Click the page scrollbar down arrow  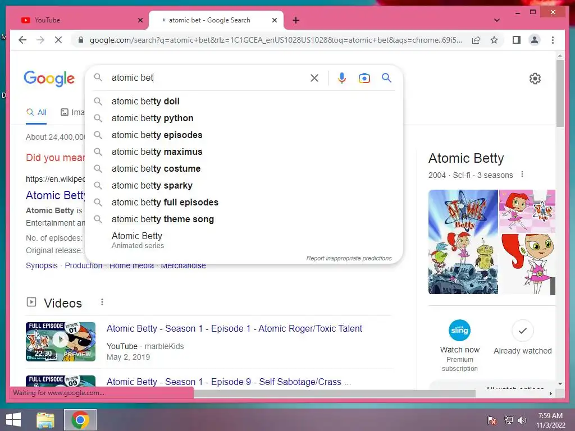click(560, 384)
